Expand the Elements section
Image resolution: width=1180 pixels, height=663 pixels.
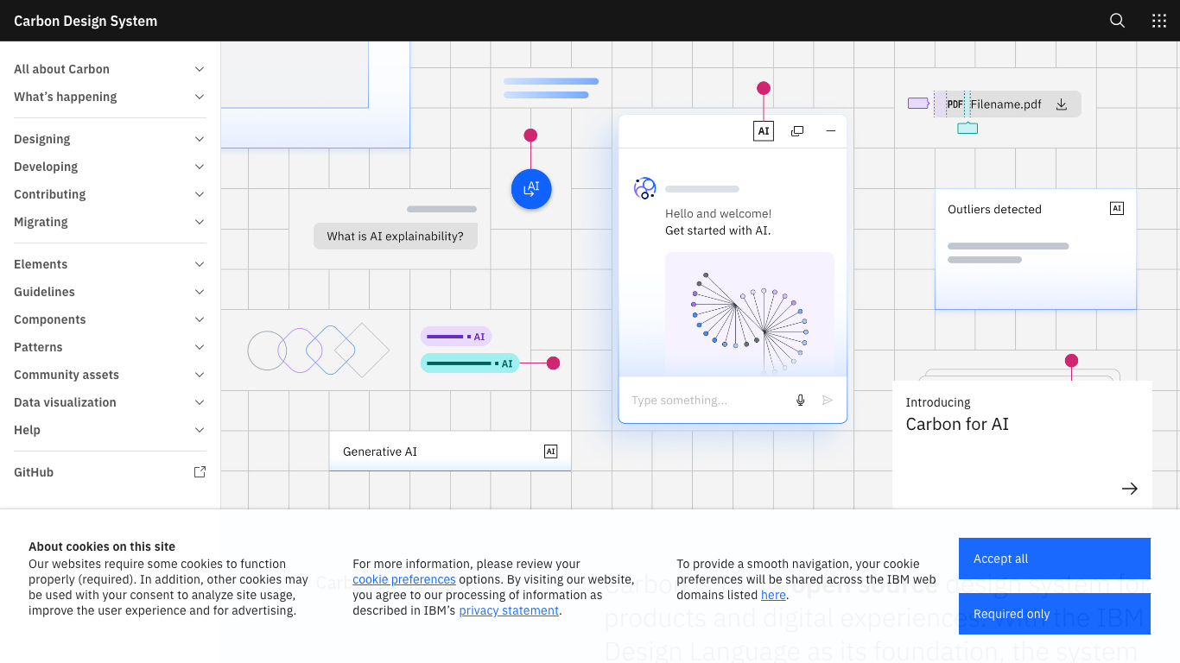click(x=110, y=264)
